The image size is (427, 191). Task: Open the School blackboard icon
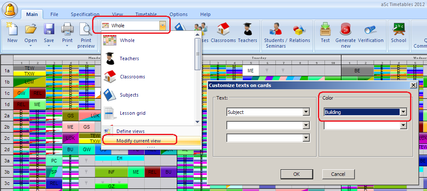coord(398,30)
